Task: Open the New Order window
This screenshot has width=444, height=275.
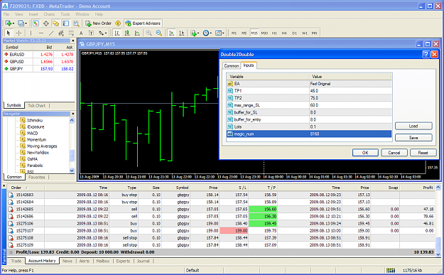Action: point(99,23)
